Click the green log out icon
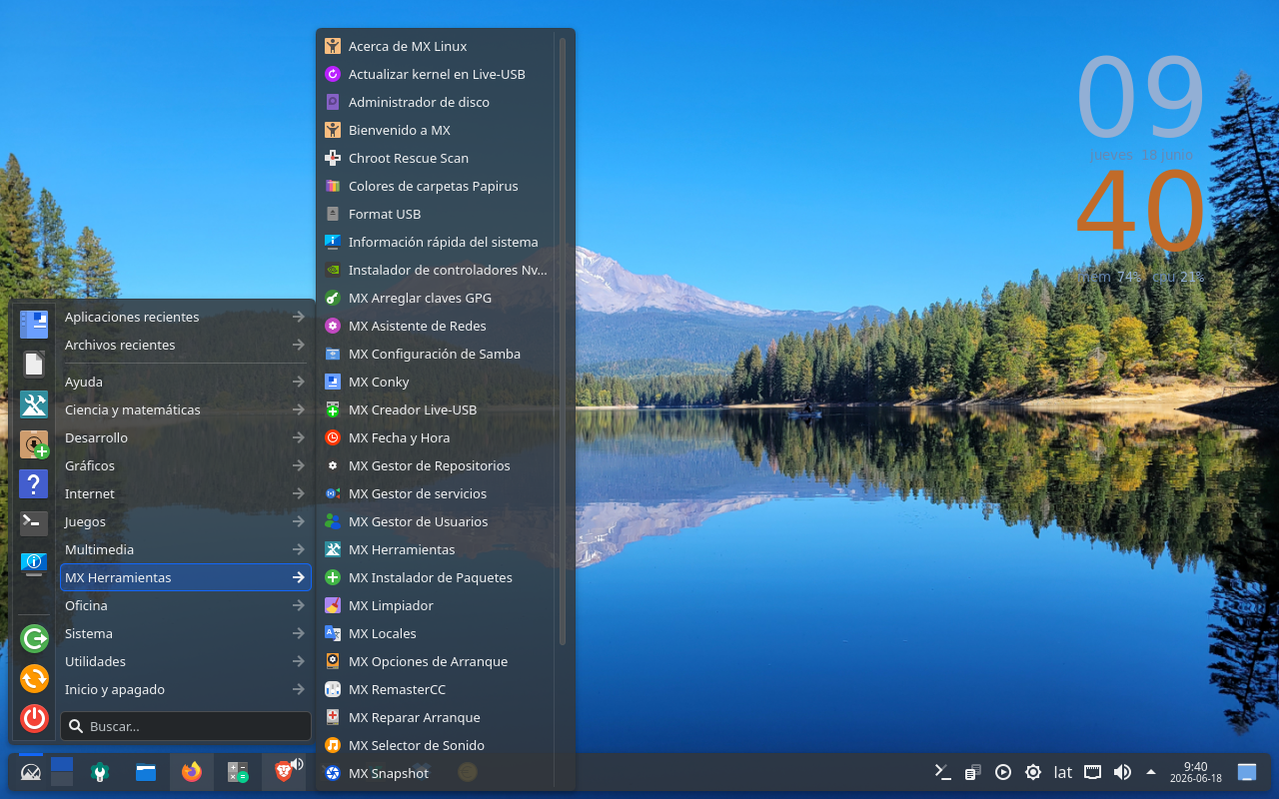The image size is (1279, 799). [x=34, y=638]
